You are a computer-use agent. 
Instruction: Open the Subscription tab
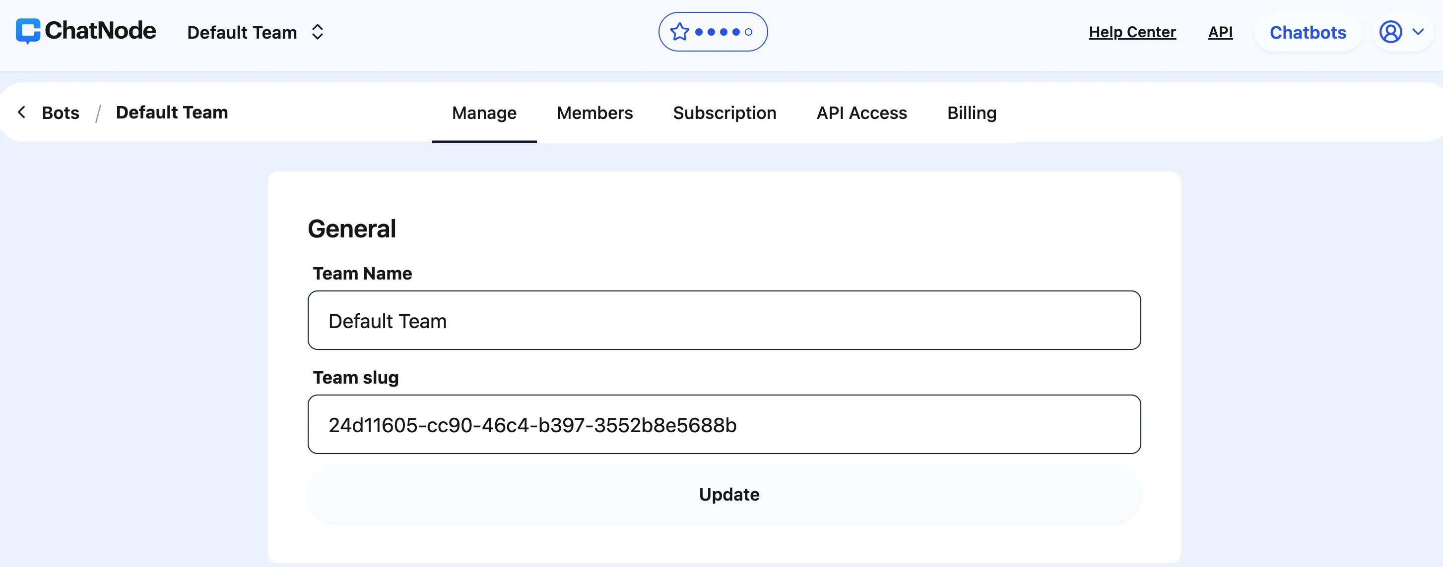724,113
